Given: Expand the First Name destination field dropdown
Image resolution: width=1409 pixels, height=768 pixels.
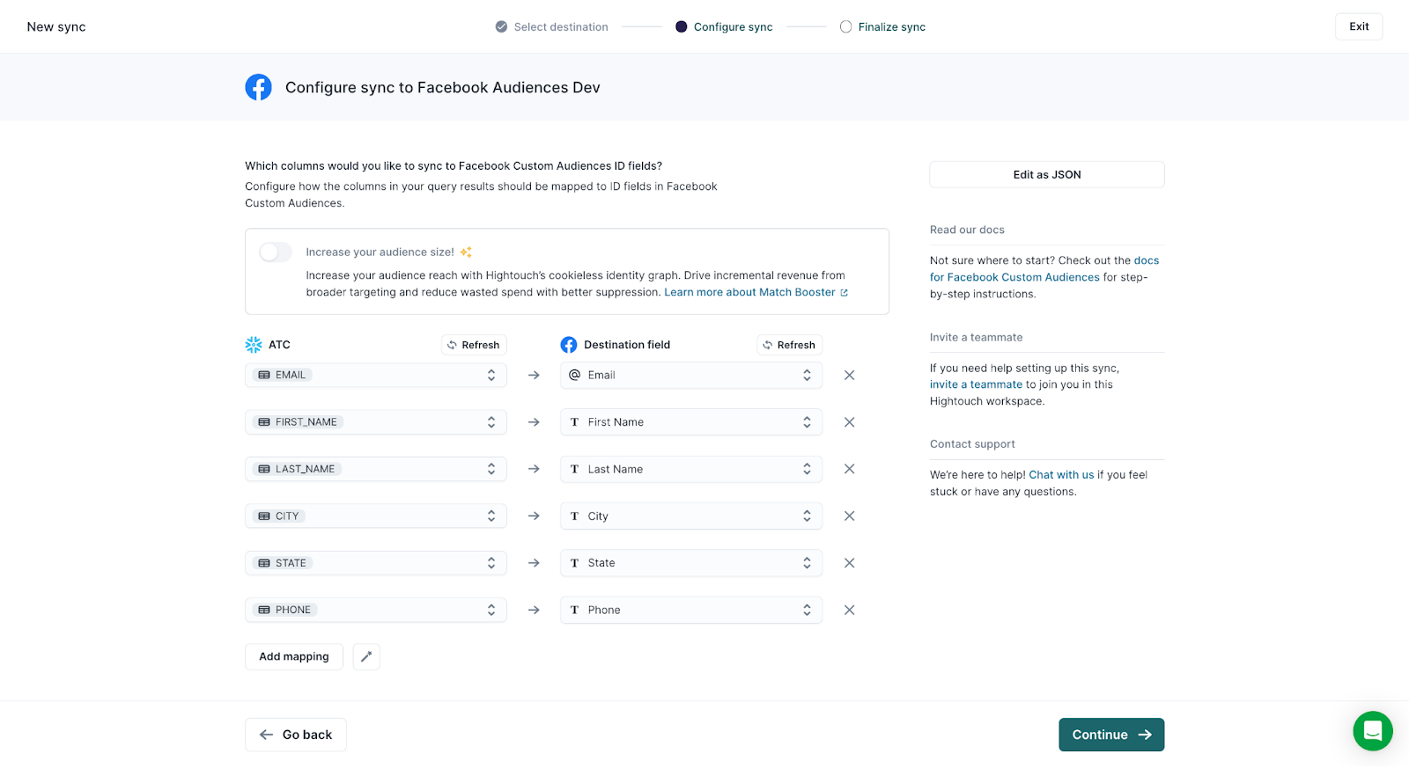Looking at the screenshot, I should 690,422.
